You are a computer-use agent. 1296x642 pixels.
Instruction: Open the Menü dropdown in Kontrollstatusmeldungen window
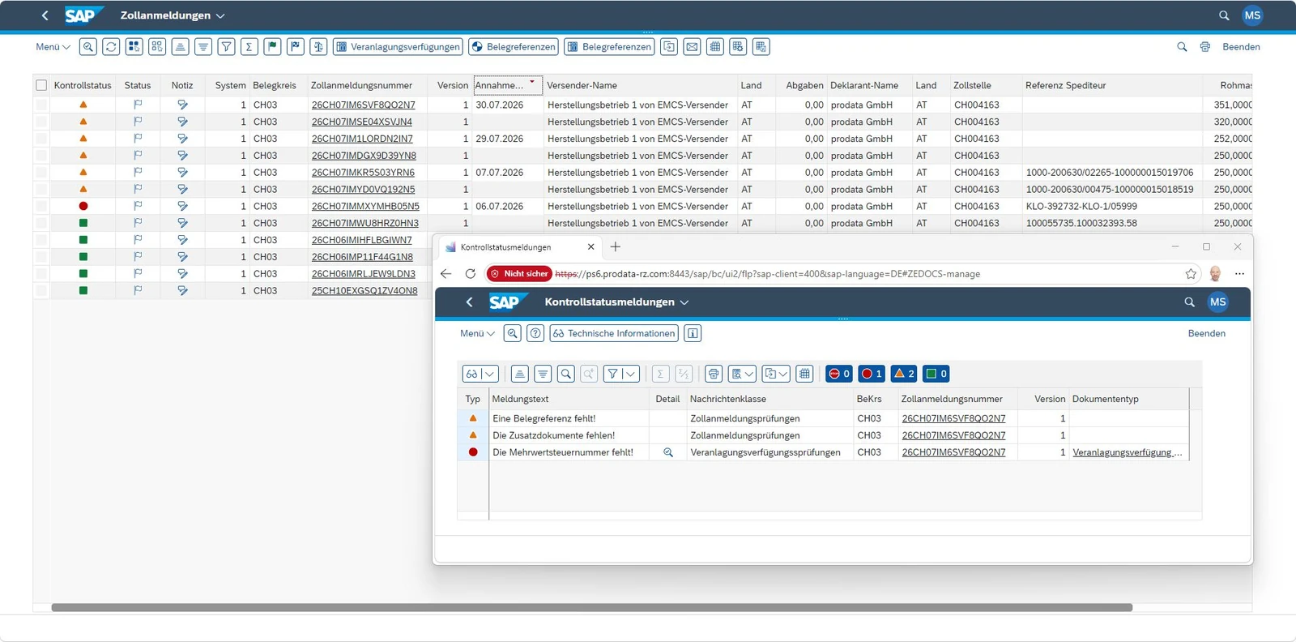coord(477,333)
